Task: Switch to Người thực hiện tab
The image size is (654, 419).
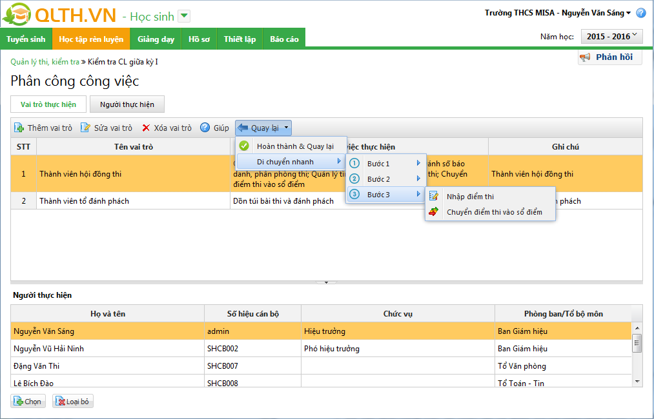Action: (x=127, y=104)
